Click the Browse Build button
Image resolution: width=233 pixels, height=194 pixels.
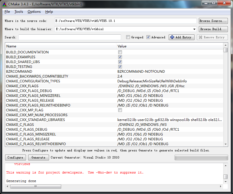coord(213,29)
